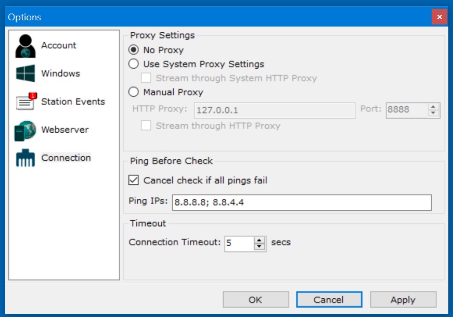
Task: Select the Manual Proxy radio button
Action: coord(134,92)
